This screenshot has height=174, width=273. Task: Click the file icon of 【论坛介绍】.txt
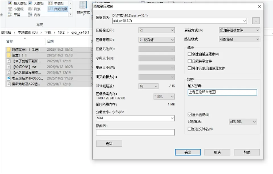(x=9, y=67)
